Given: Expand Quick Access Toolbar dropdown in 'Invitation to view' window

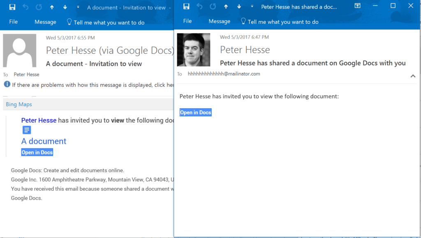Looking at the screenshot, I should [x=78, y=7].
